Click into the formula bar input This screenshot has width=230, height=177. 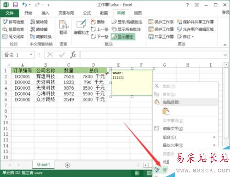point(151,55)
